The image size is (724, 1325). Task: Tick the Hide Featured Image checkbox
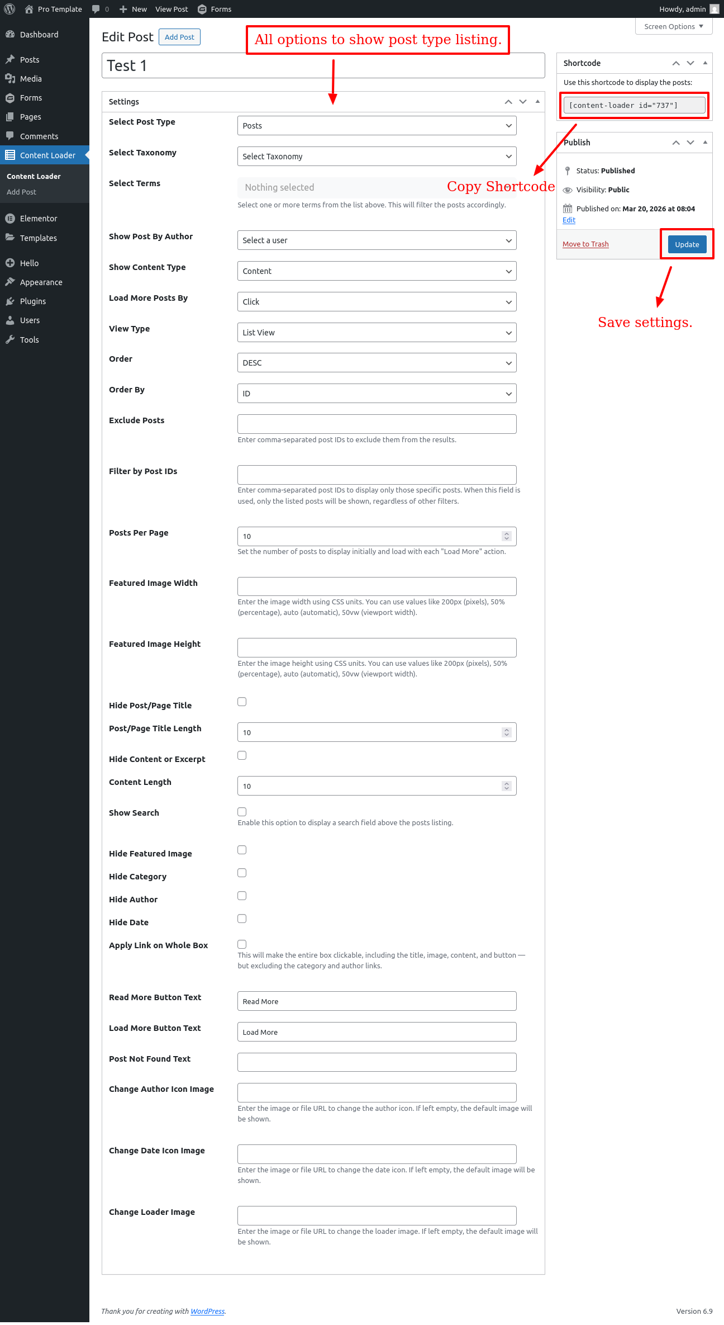coord(242,850)
